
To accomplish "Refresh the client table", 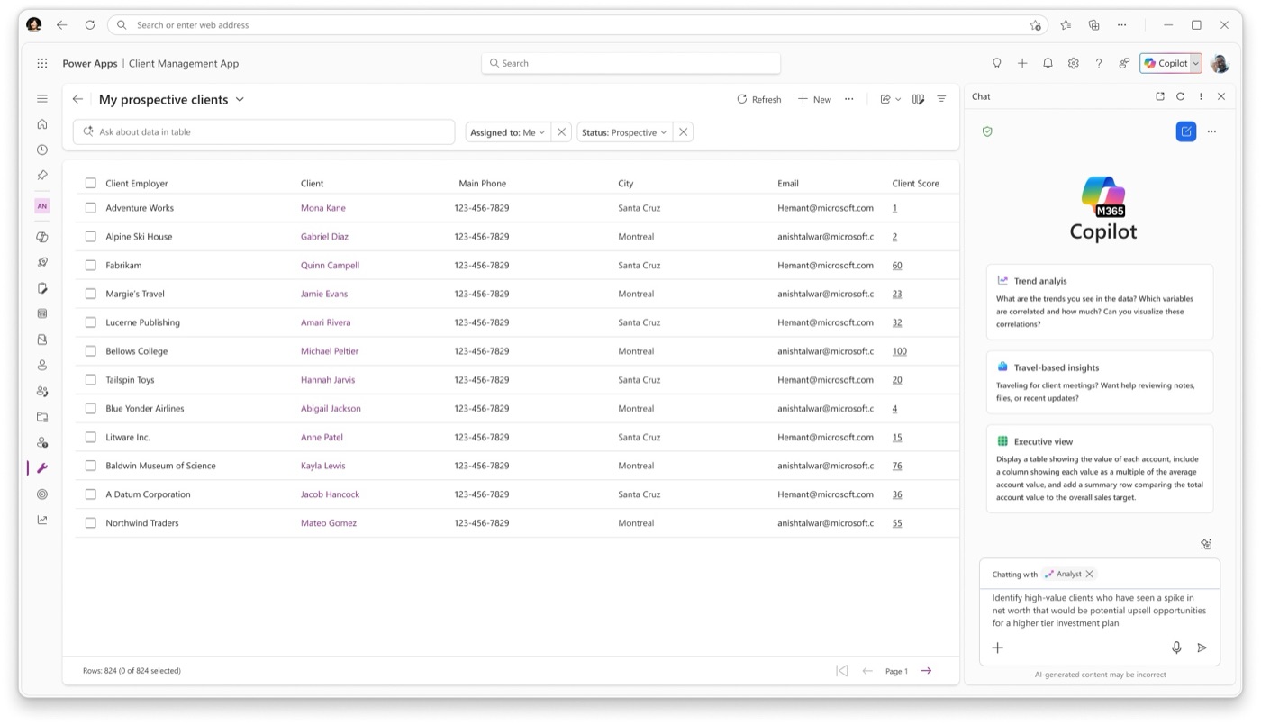I will (x=758, y=99).
